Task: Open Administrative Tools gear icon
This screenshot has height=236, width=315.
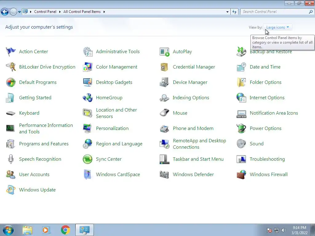Action: point(88,52)
